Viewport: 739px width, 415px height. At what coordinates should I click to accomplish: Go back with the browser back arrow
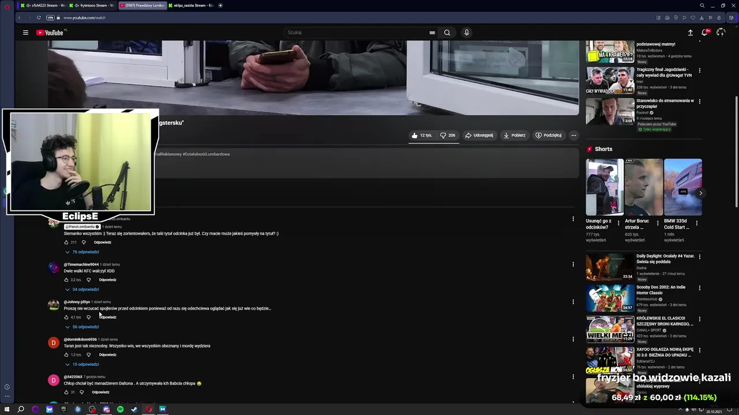point(18,17)
